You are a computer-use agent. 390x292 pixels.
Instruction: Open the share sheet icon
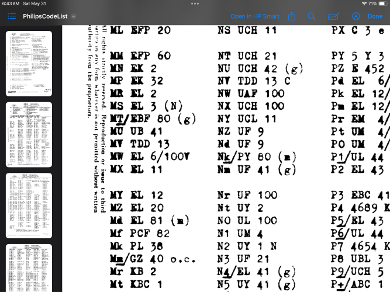tap(292, 16)
